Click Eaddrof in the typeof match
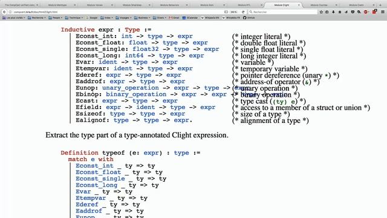 89,211
